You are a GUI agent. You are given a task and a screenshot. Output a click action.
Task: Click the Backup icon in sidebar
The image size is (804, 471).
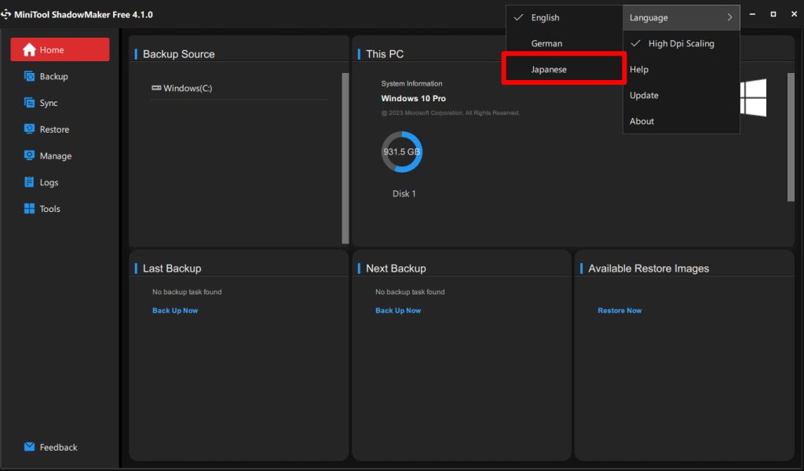point(29,76)
